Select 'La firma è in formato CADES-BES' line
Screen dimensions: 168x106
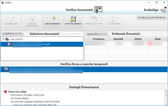tap(28, 95)
